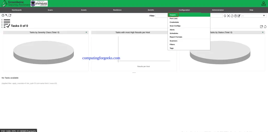Open Schedules menu entry
The image size is (268, 132).
pyautogui.click(x=189, y=33)
